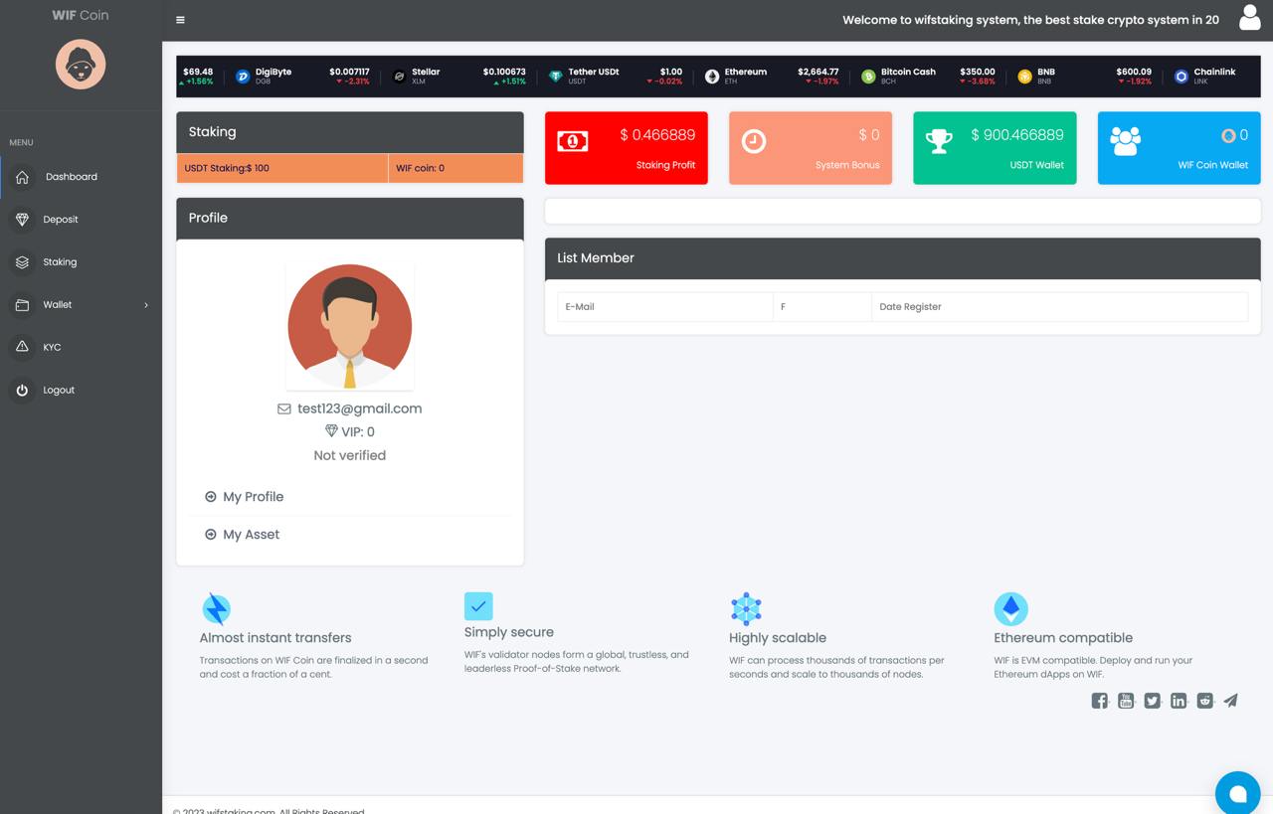Click the 'WIF coin: 0' cell
This screenshot has width=1273, height=814.
pyautogui.click(x=455, y=168)
